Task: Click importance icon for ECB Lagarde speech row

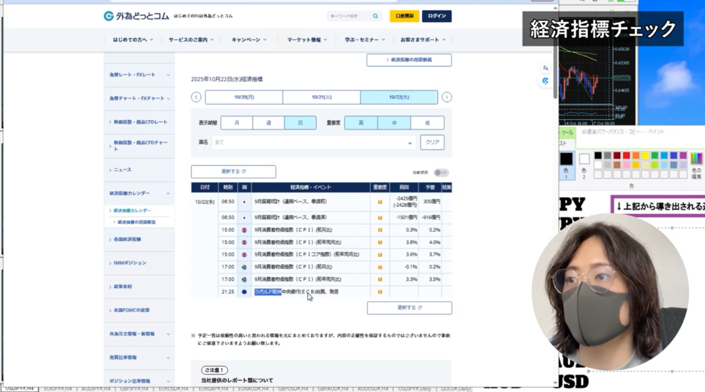Action: click(x=379, y=291)
